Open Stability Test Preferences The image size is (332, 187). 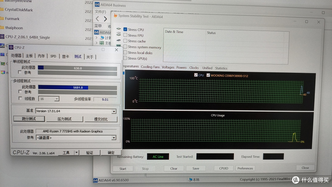[245, 168]
